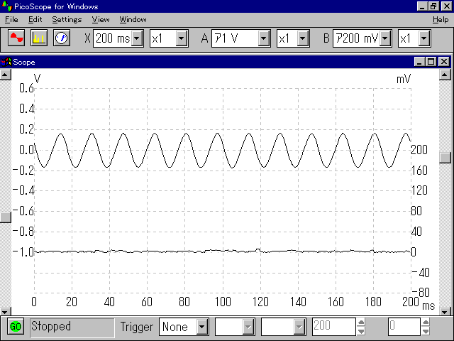Expand the channel B 200 mV range dropdown
Image resolution: width=454 pixels, height=341 pixels.
coord(385,38)
